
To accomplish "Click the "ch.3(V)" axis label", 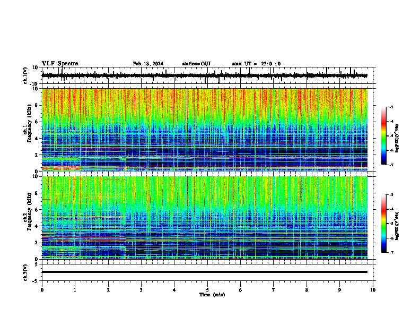I will click(x=25, y=272).
